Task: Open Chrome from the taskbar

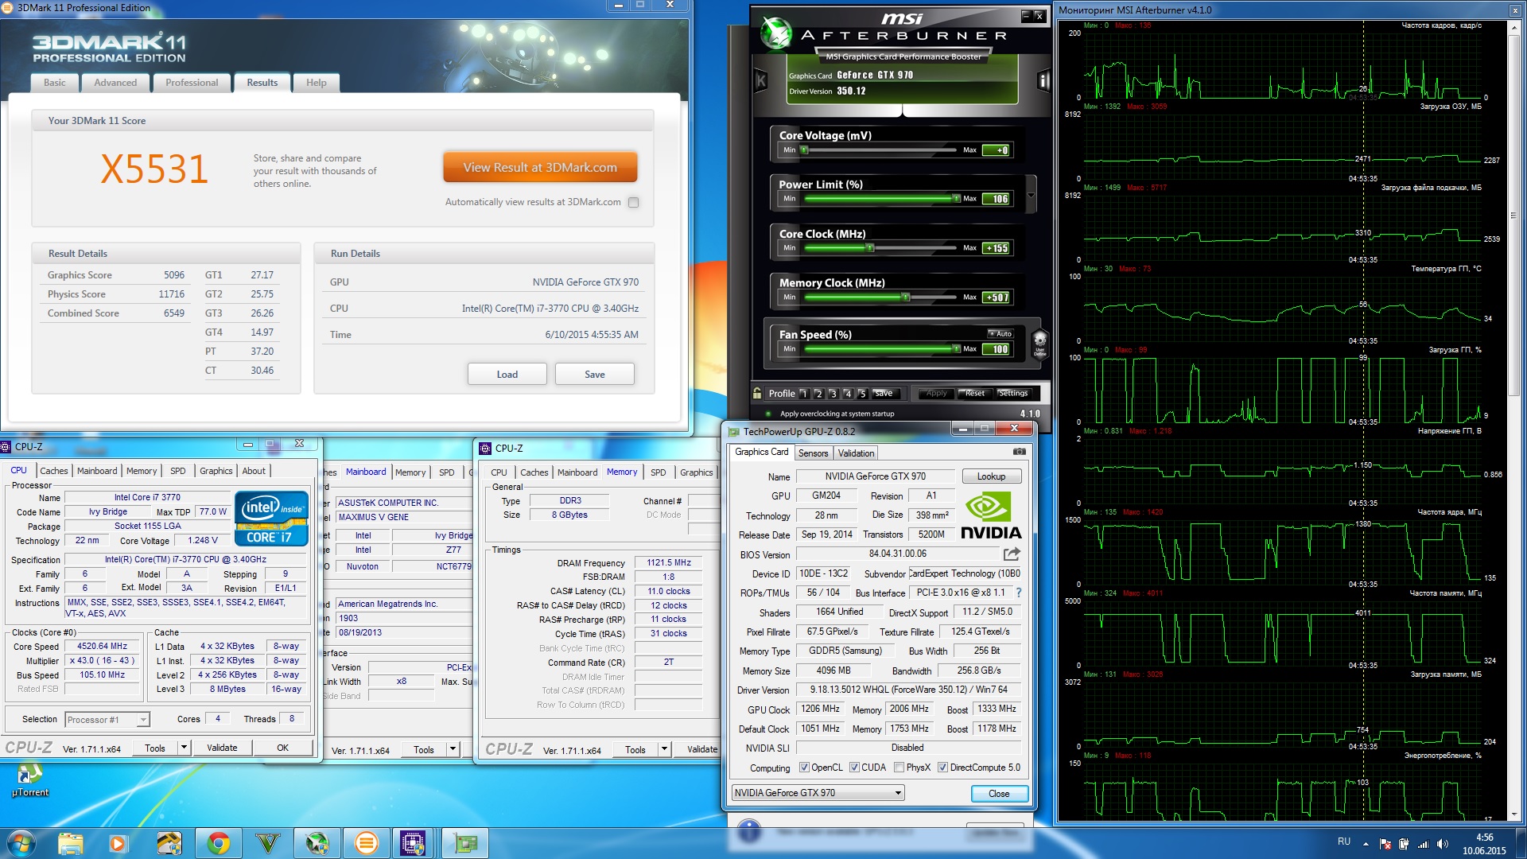Action: [218, 842]
